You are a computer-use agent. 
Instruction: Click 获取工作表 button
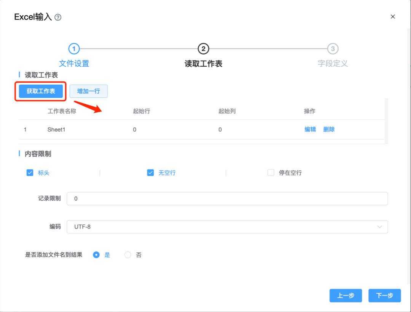[41, 91]
